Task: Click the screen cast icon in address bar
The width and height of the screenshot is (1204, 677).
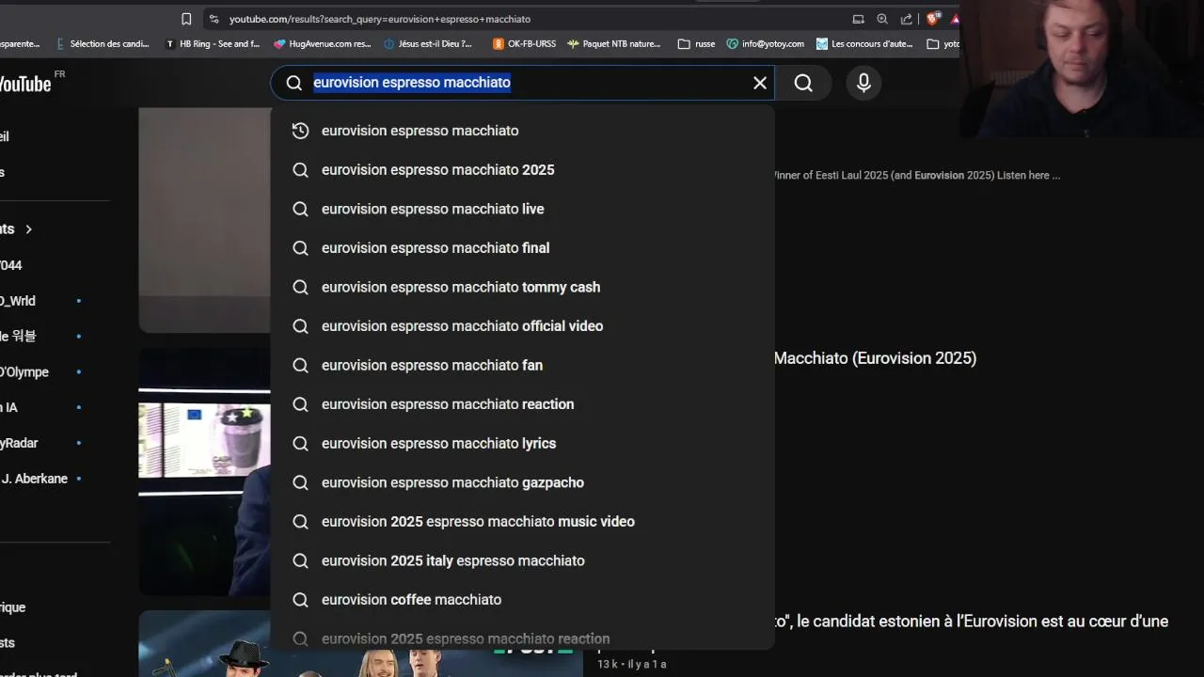Action: click(x=858, y=19)
